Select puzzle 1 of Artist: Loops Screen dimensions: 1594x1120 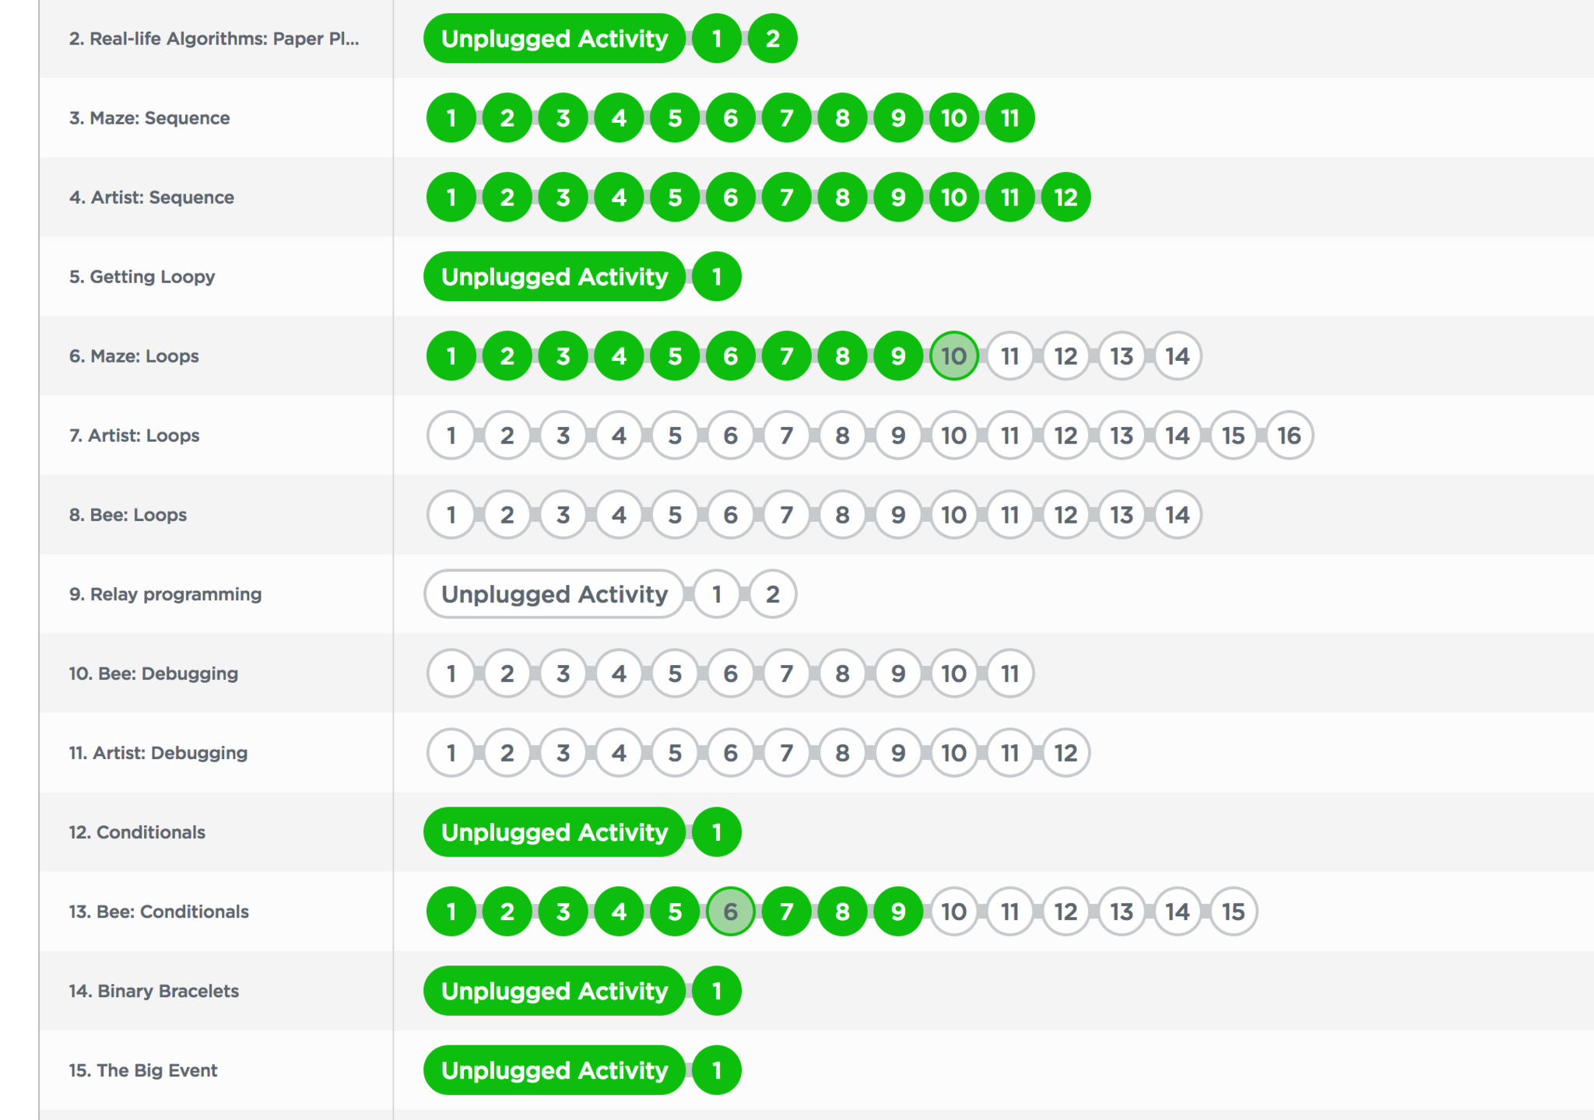click(x=451, y=436)
